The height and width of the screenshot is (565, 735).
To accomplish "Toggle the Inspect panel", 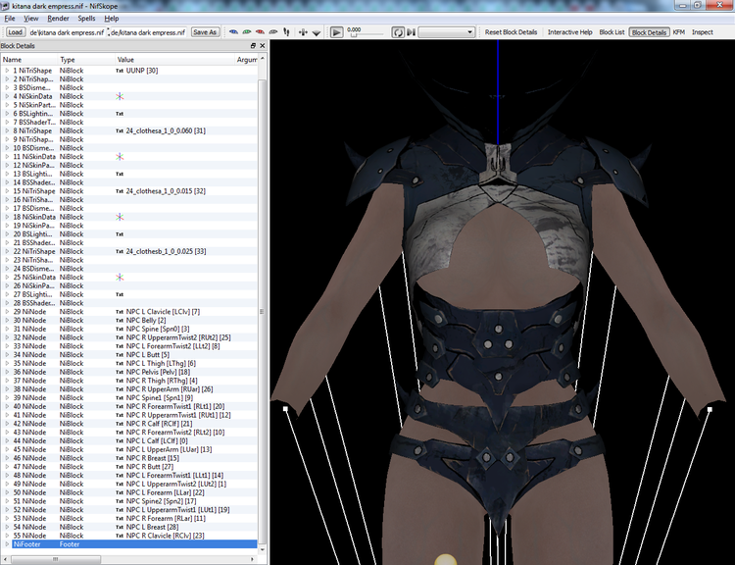I will pyautogui.click(x=703, y=32).
